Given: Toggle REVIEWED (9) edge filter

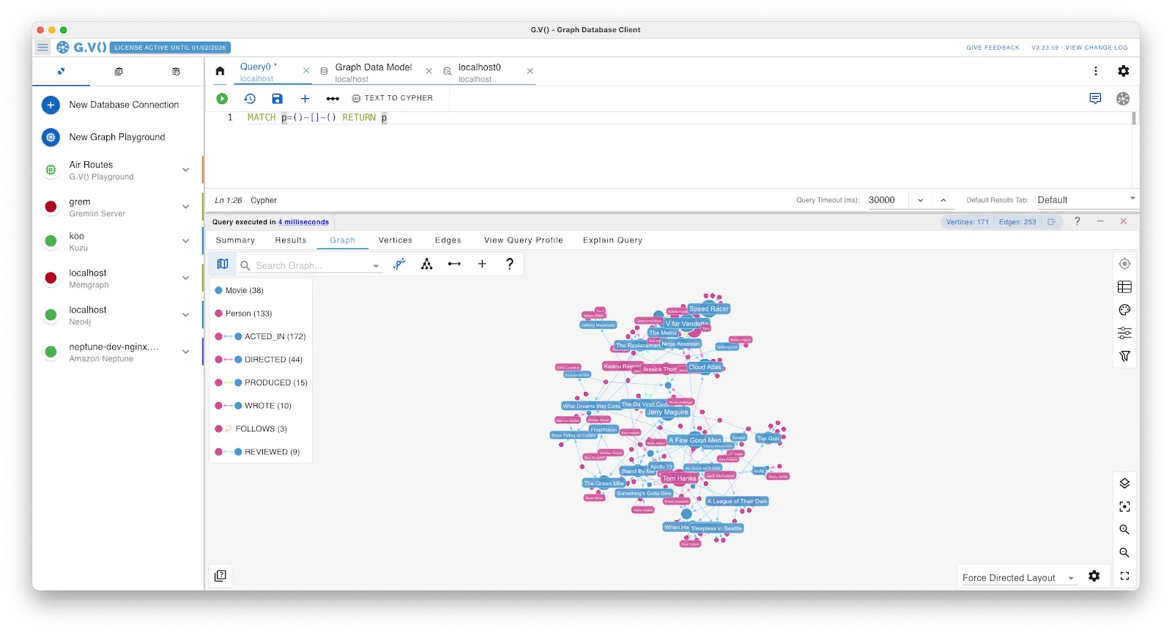Looking at the screenshot, I should [257, 452].
